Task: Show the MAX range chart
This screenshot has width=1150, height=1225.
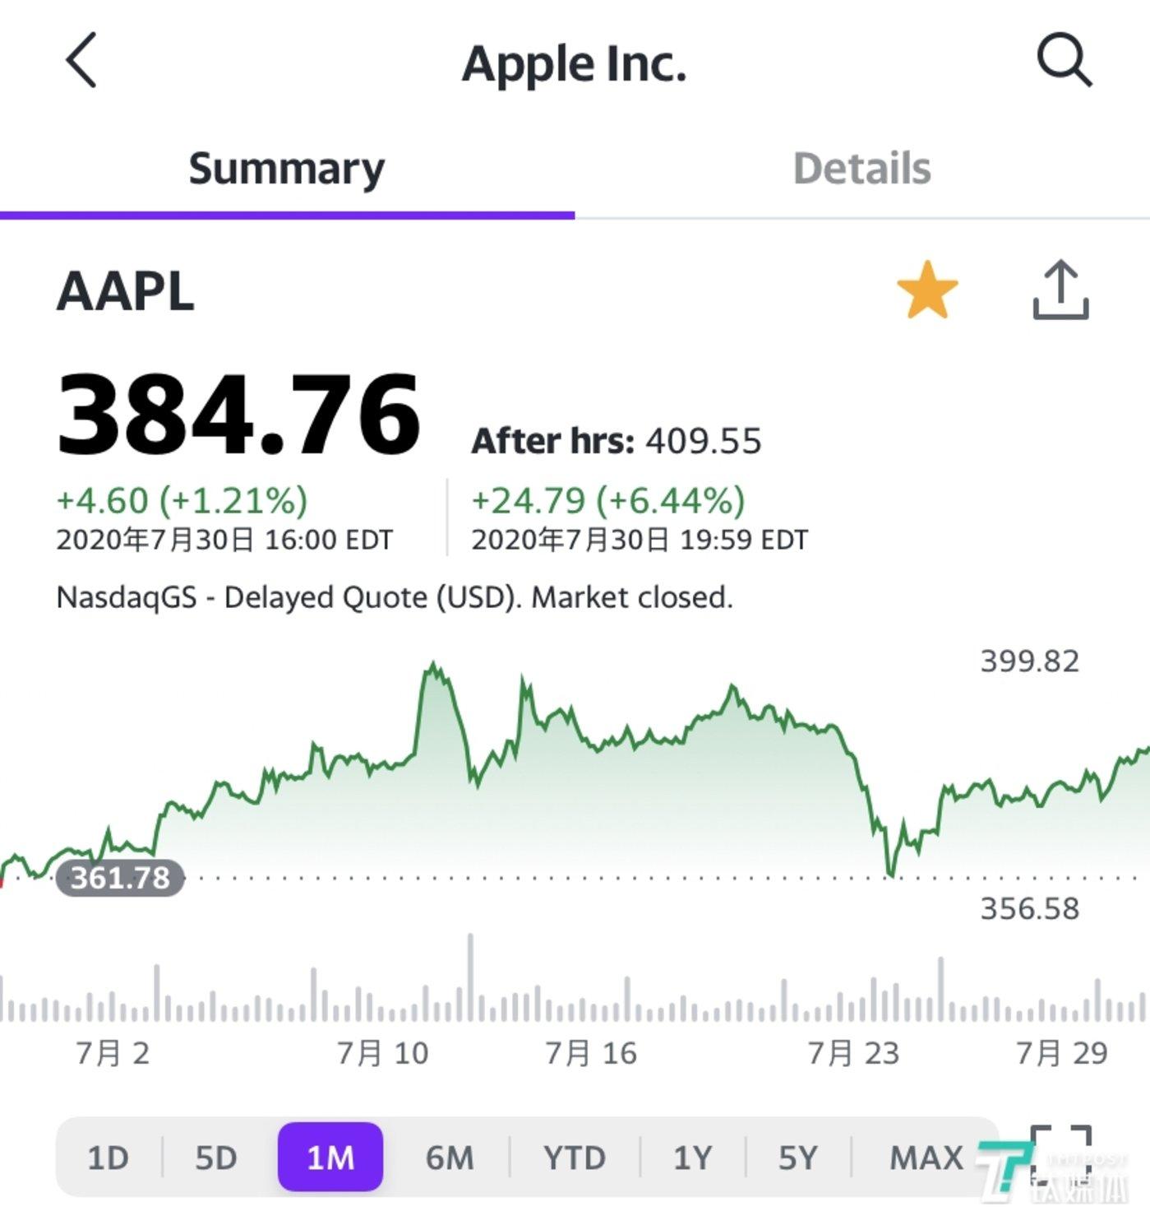Action: click(926, 1158)
